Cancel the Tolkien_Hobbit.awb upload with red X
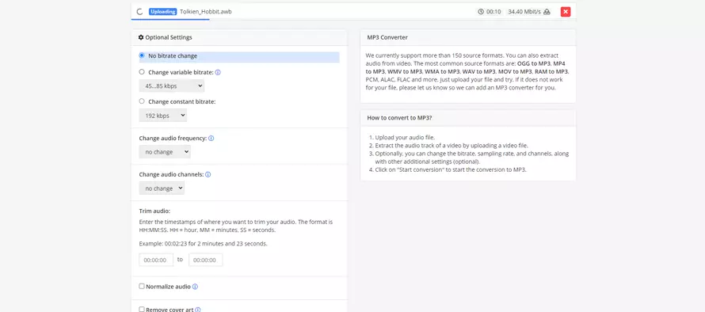Image resolution: width=705 pixels, height=312 pixels. click(x=566, y=12)
